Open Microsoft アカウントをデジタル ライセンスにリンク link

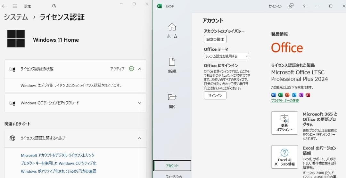click(58, 155)
